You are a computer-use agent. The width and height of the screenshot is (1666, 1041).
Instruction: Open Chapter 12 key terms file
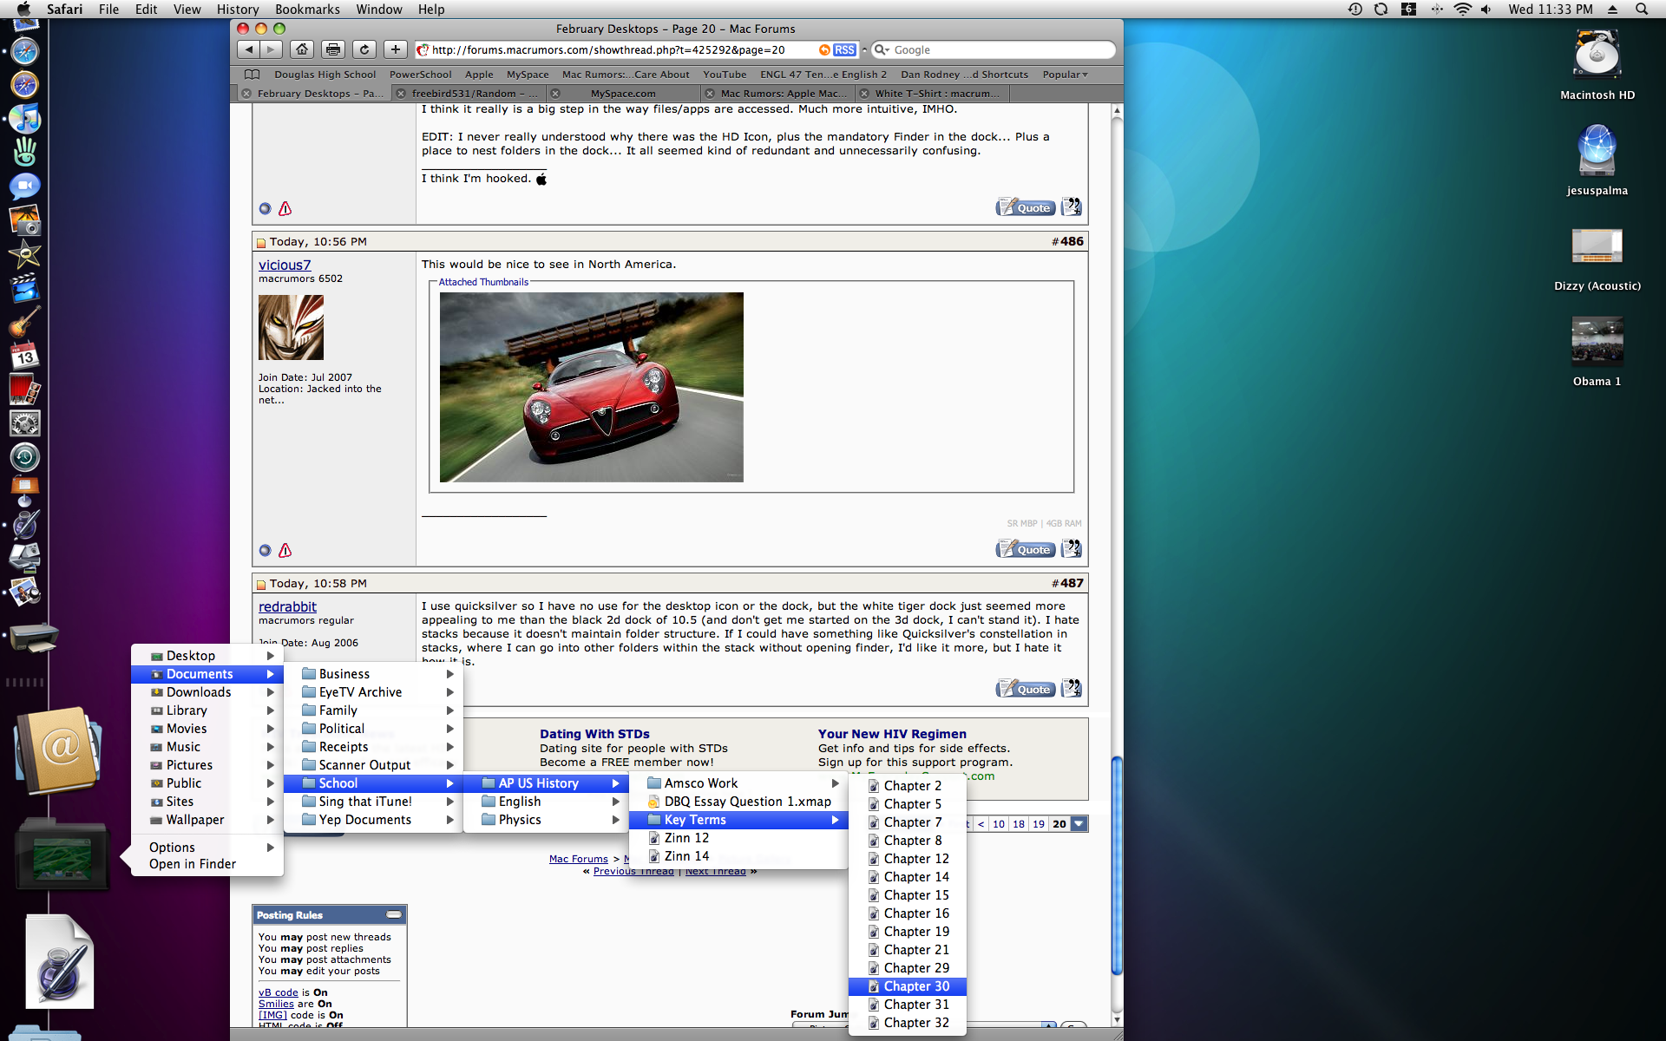click(908, 859)
